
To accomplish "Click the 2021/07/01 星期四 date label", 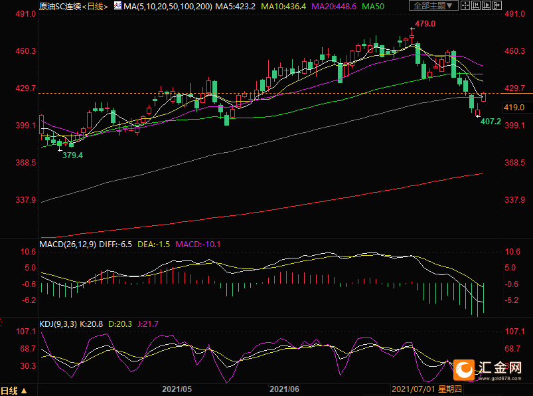I will pyautogui.click(x=427, y=389).
